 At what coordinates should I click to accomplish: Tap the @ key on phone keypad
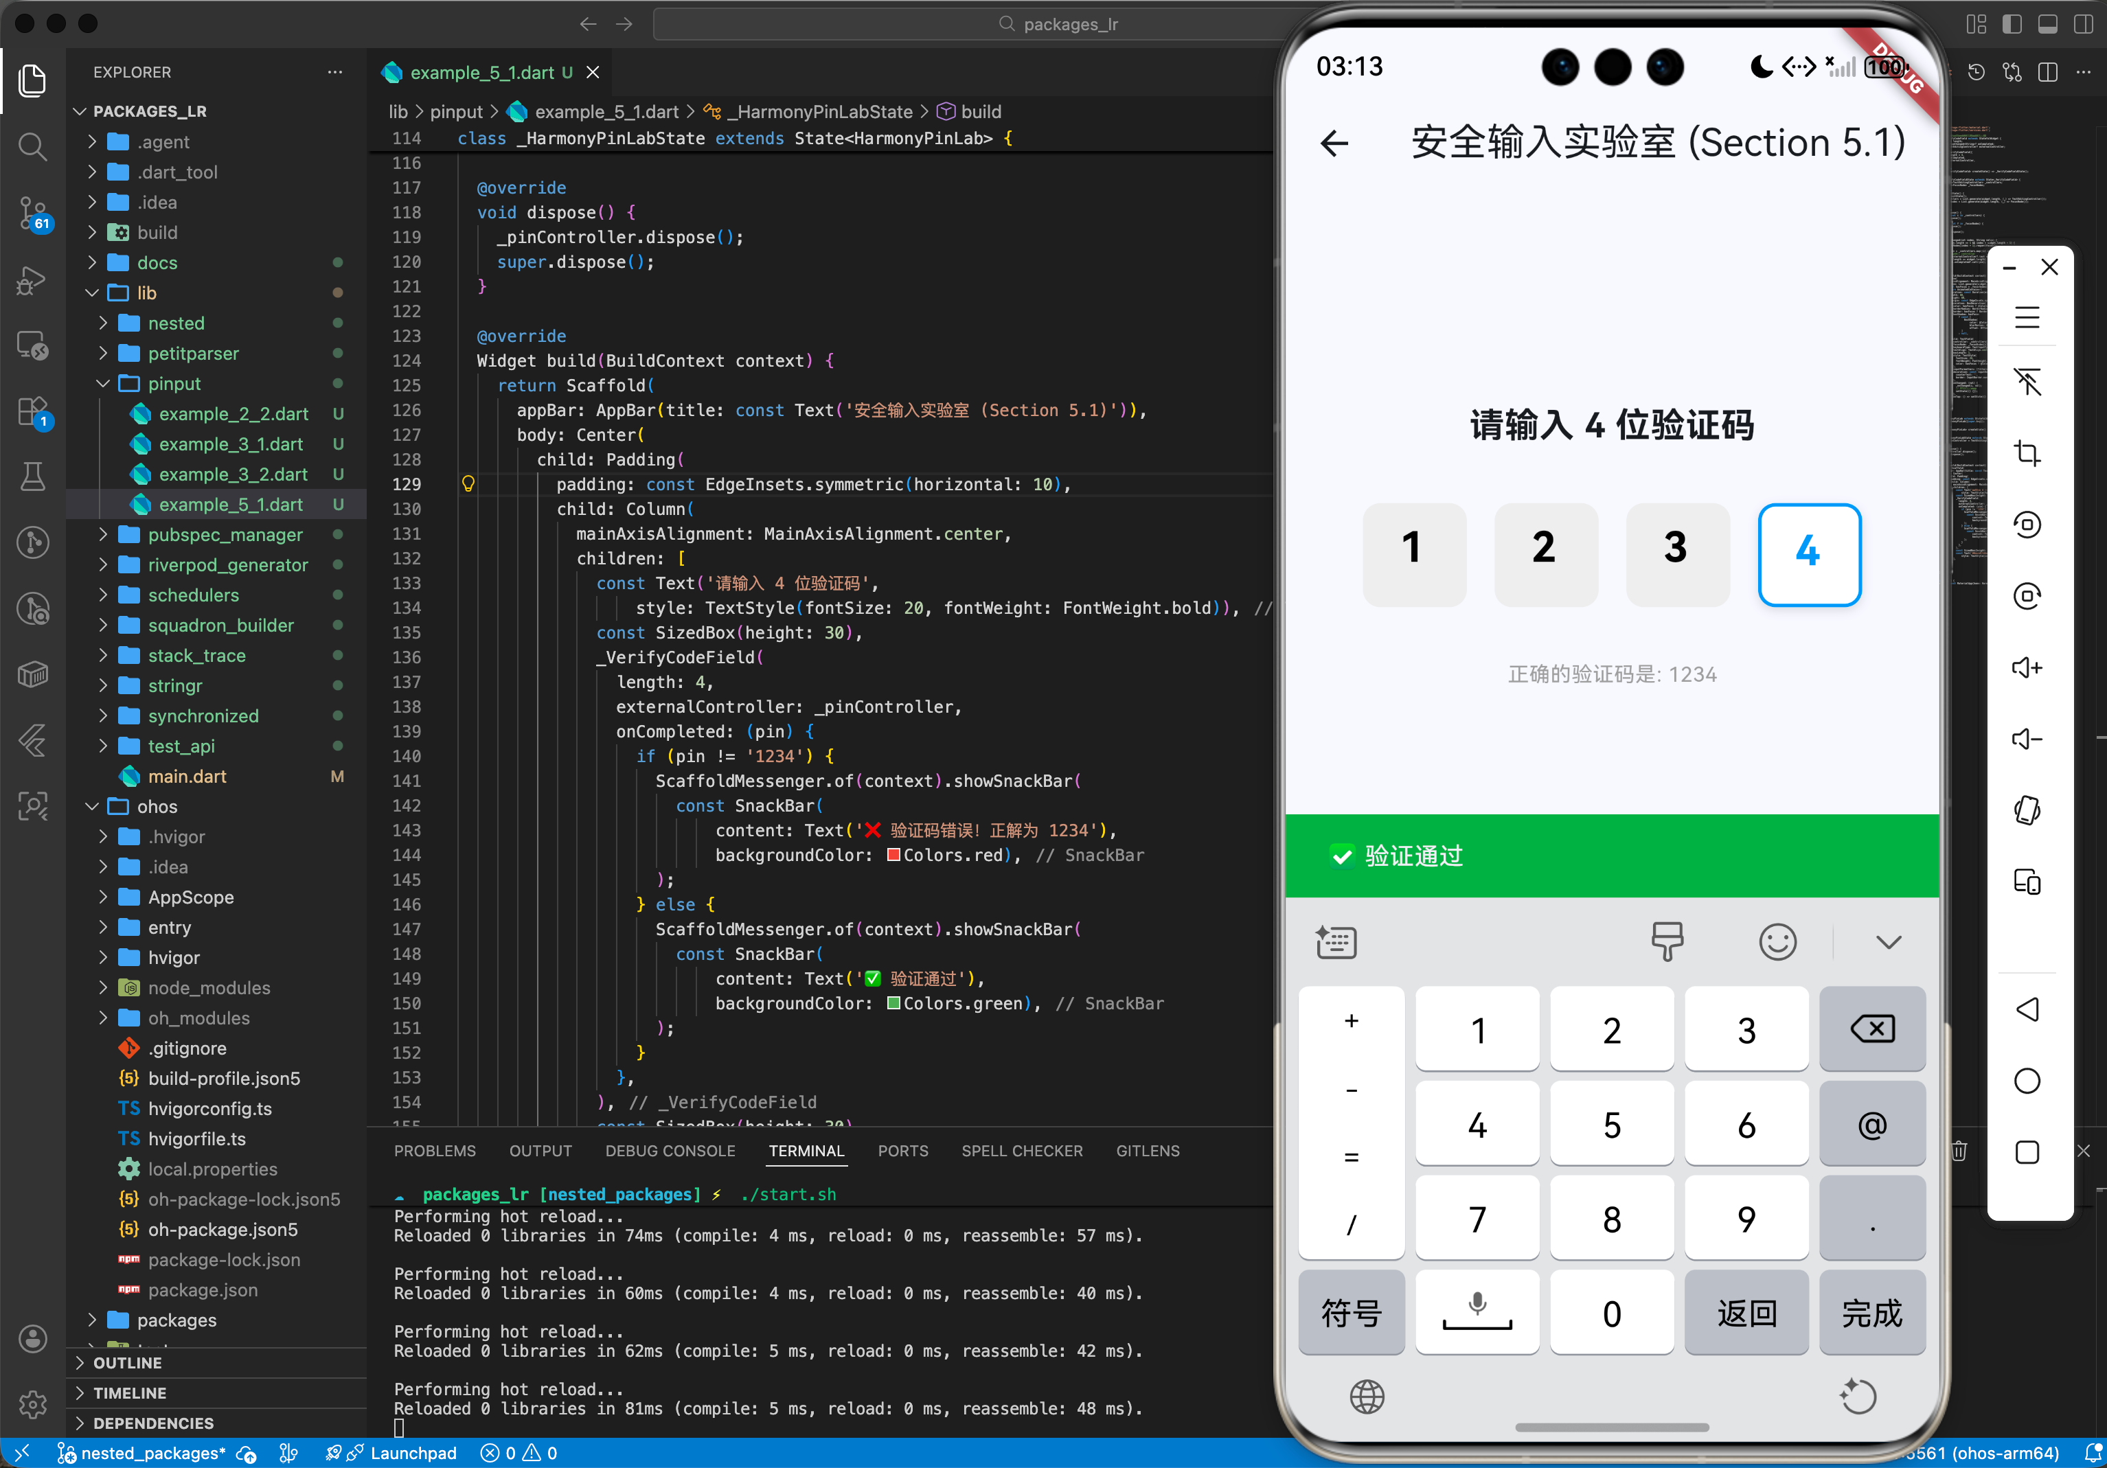pyautogui.click(x=1872, y=1124)
